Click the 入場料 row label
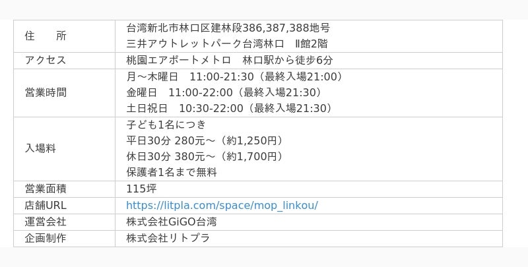Viewport: 528px width, 267px height. [x=40, y=148]
